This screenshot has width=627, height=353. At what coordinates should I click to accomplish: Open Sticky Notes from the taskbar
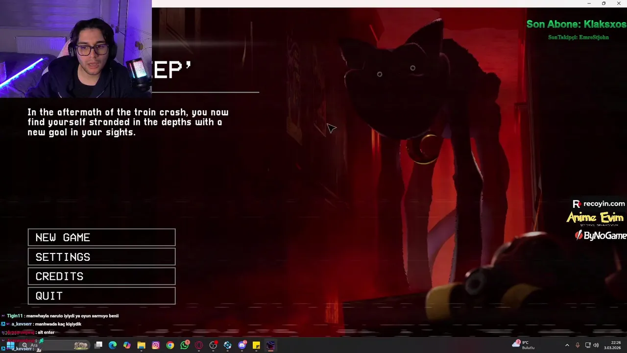tap(256, 345)
